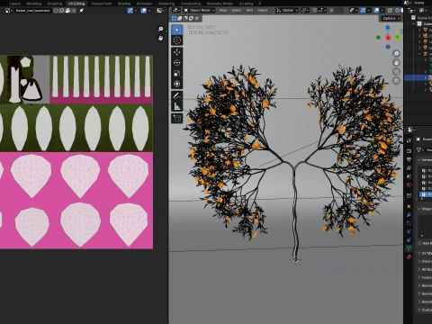432x324 pixels.
Task: Open the Options dropdown in the viewport
Action: [x=391, y=19]
